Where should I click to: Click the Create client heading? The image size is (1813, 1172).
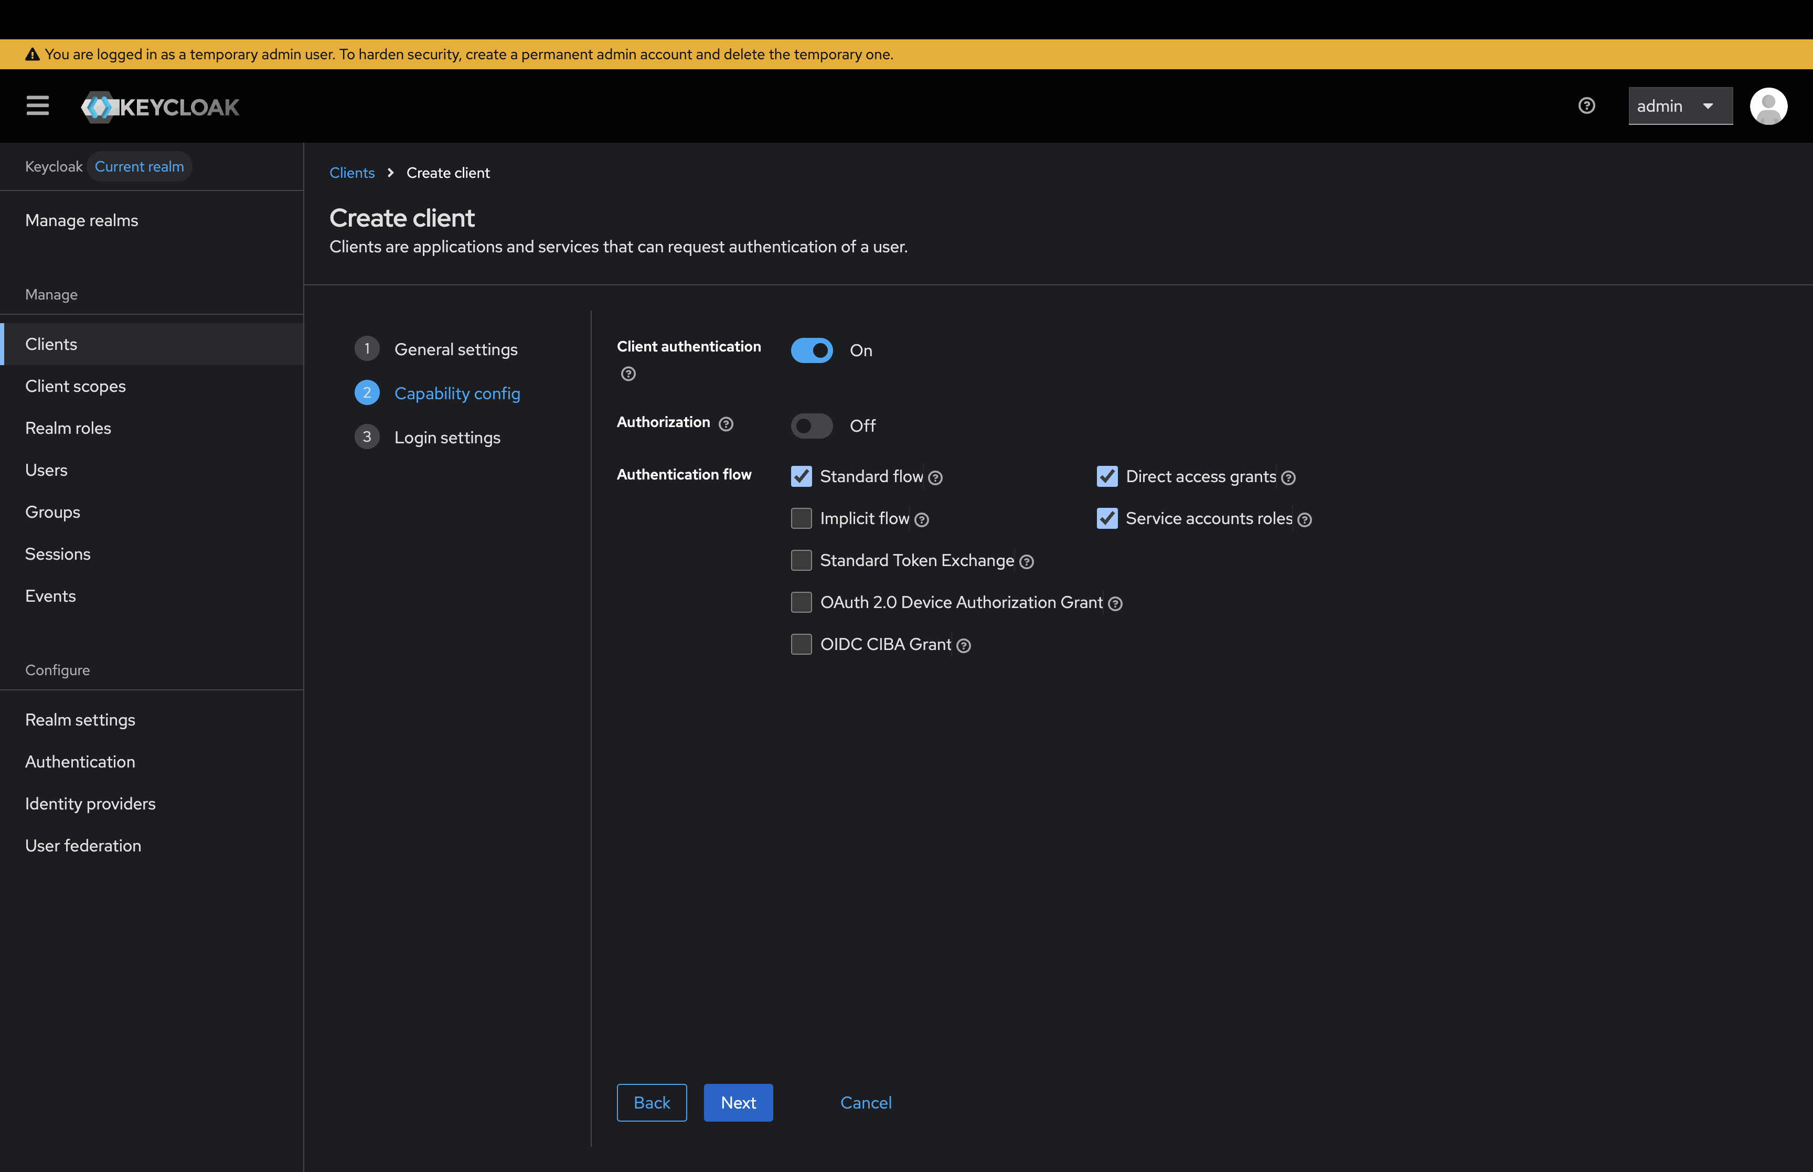point(402,218)
